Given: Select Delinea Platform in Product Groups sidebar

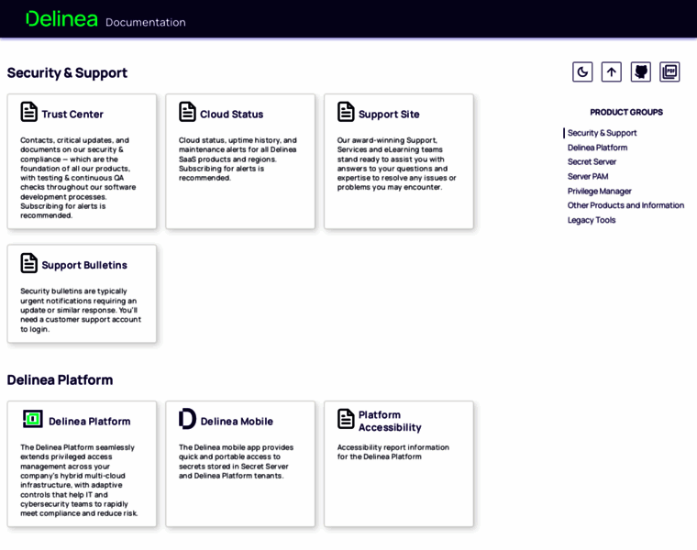Looking at the screenshot, I should point(597,148).
